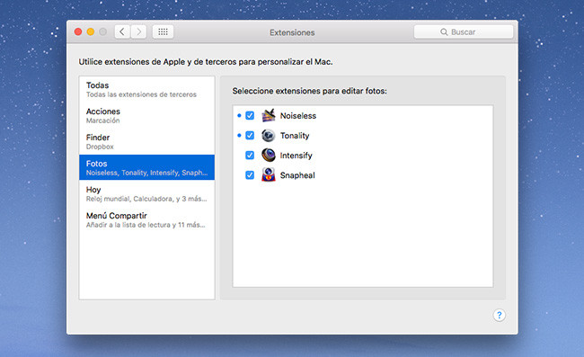Viewport: 584px width, 357px height.
Task: Click the magnifier icon in search field
Action: pyautogui.click(x=444, y=32)
